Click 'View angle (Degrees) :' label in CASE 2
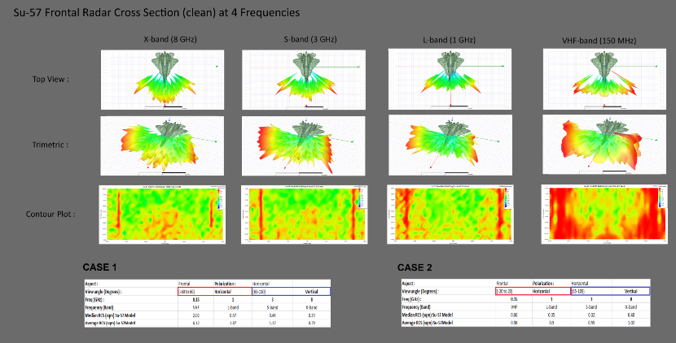 point(420,291)
